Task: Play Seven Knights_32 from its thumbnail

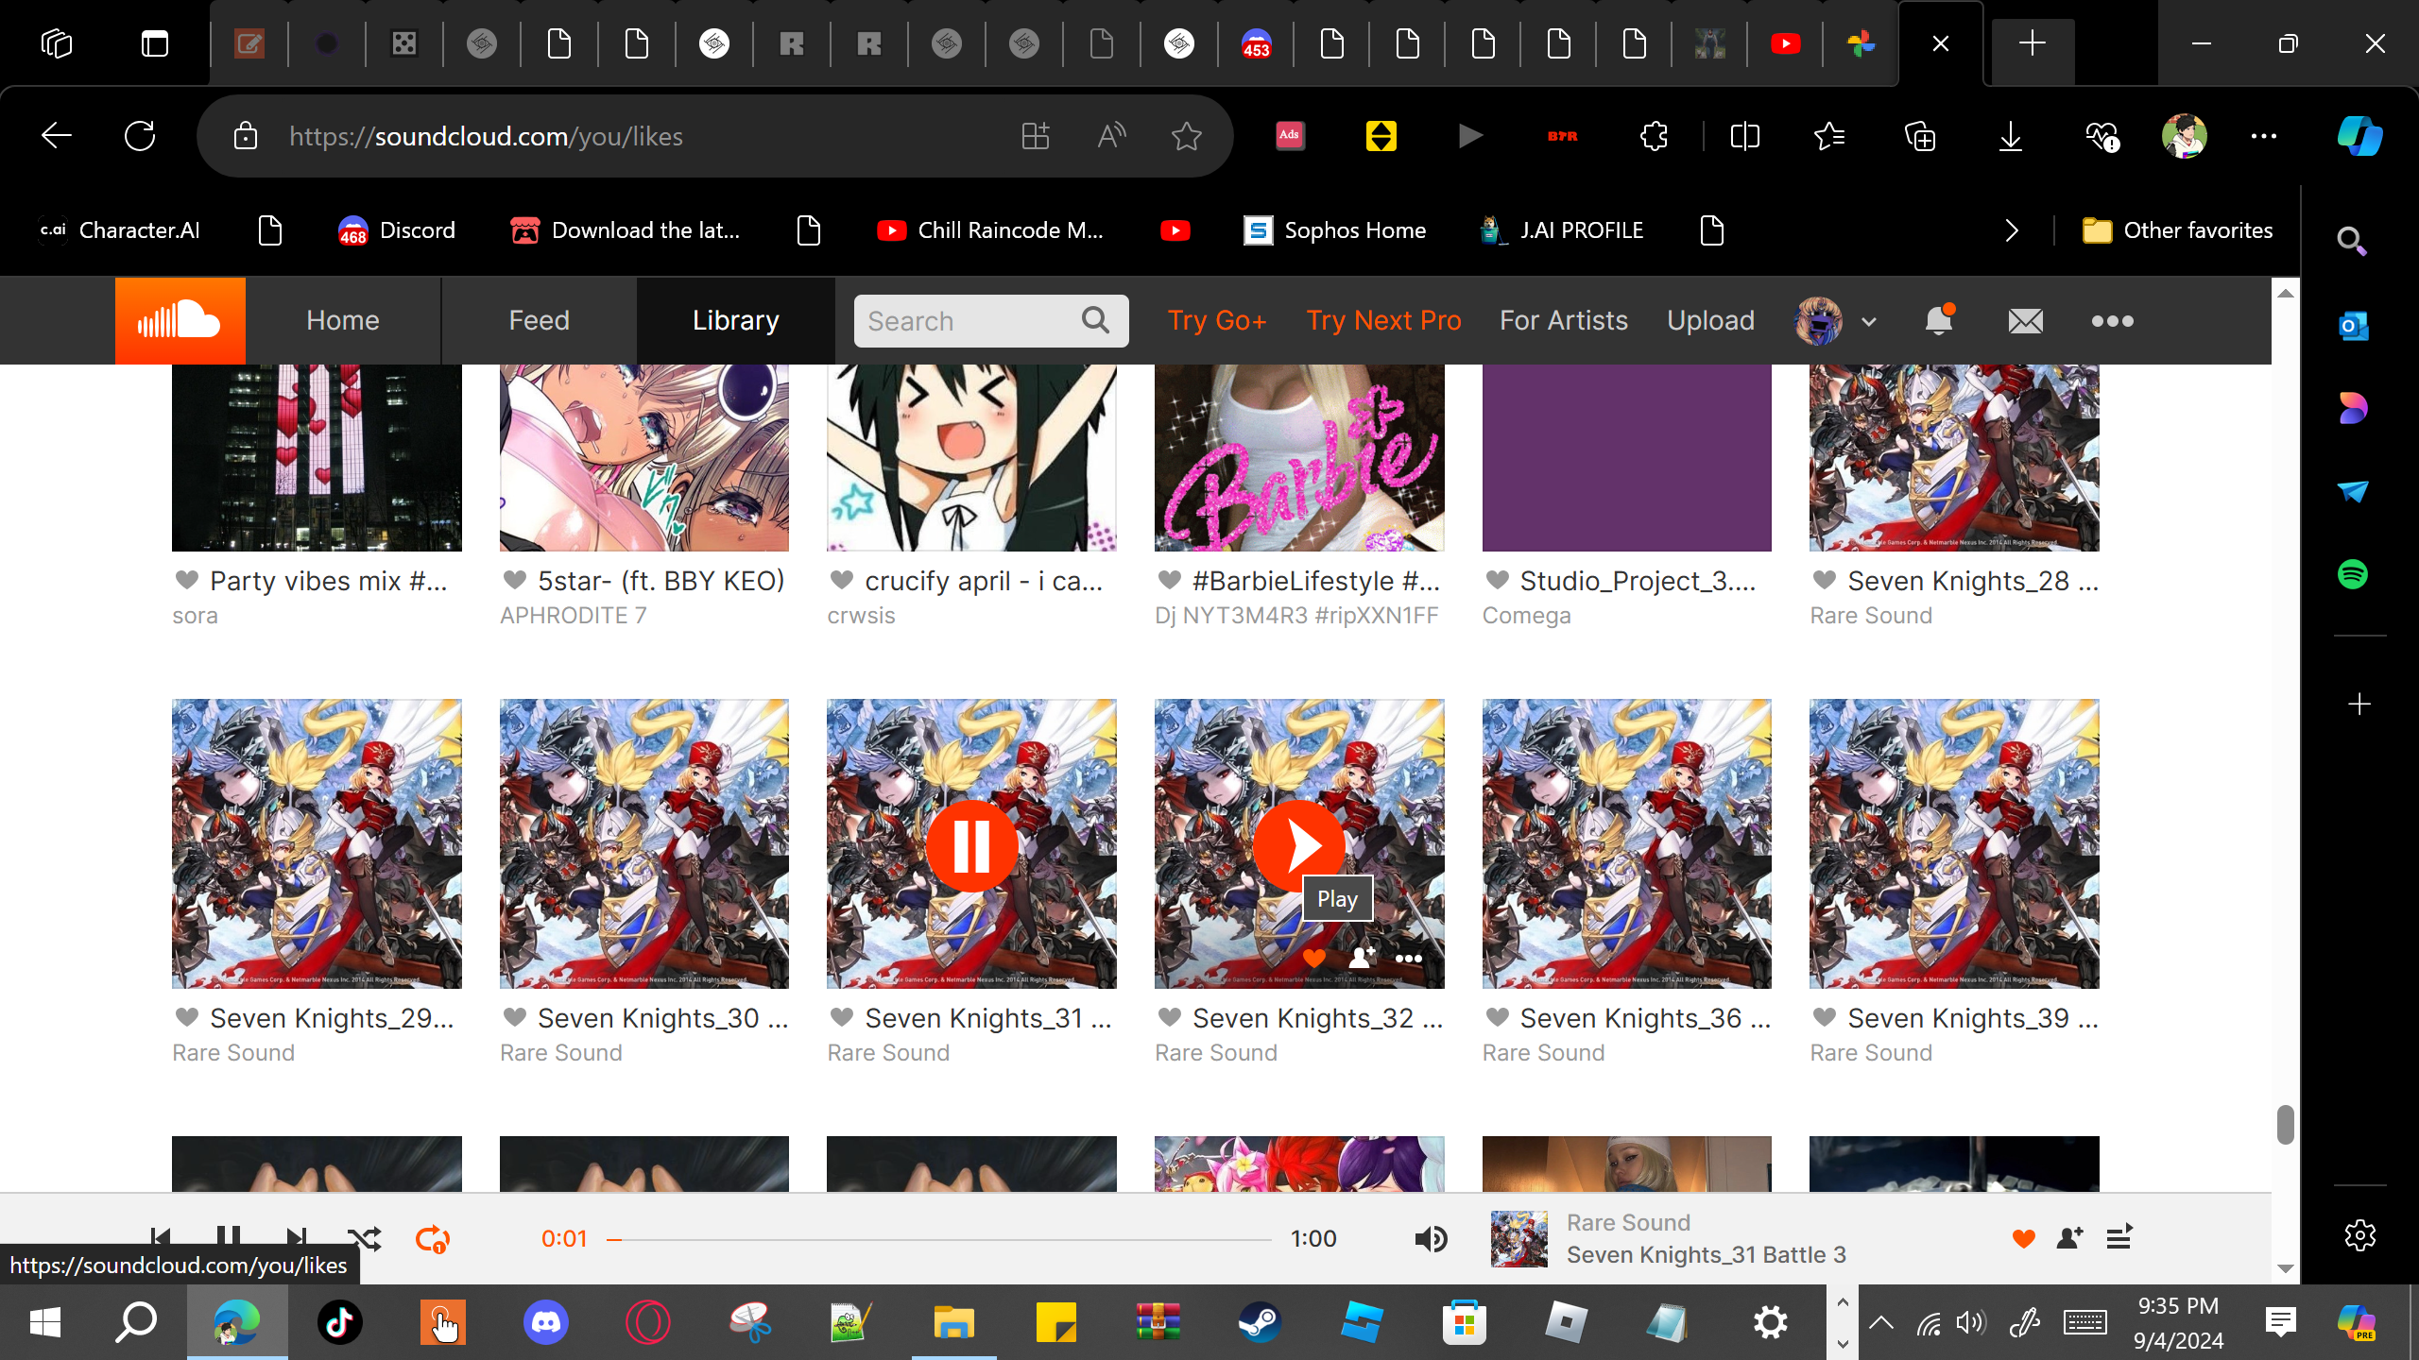Action: pos(1298,845)
